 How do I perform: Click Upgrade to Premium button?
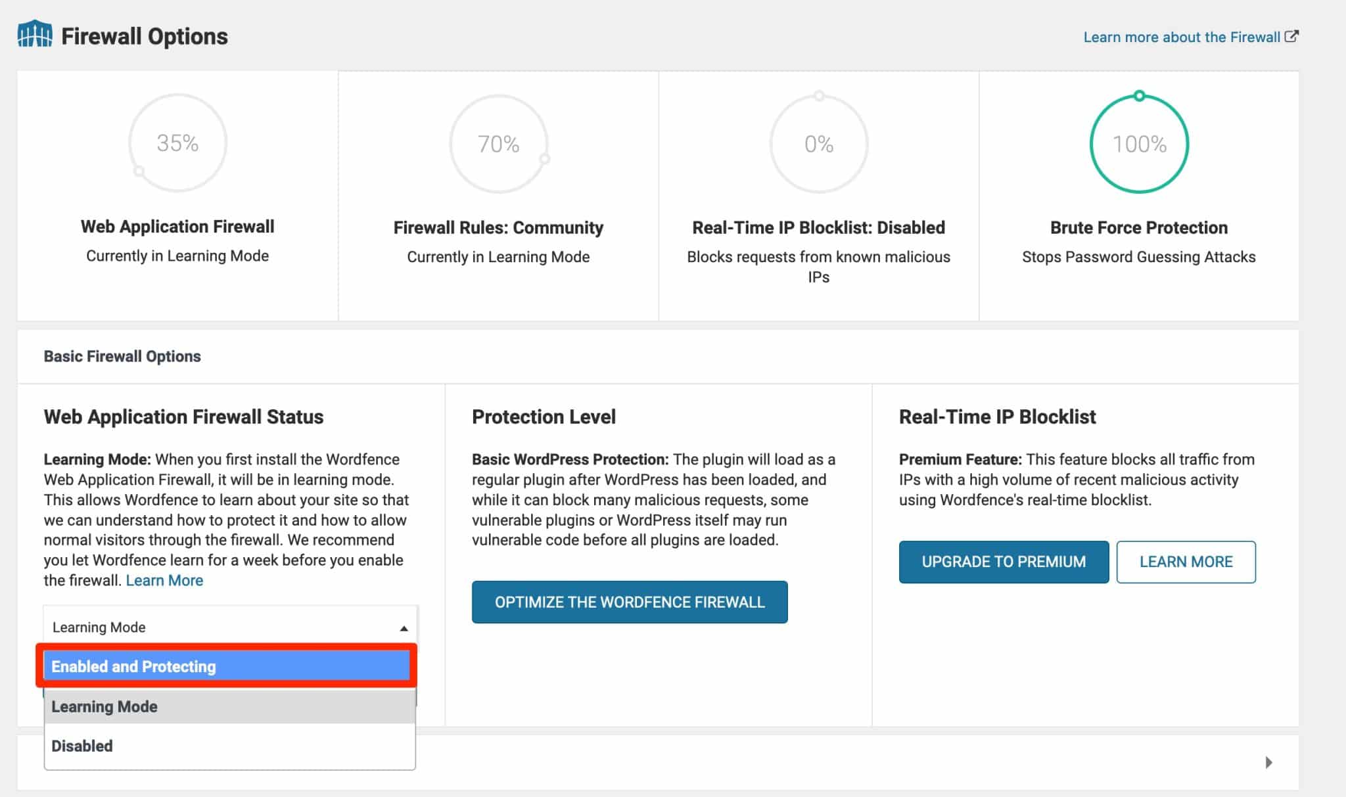click(x=1004, y=562)
